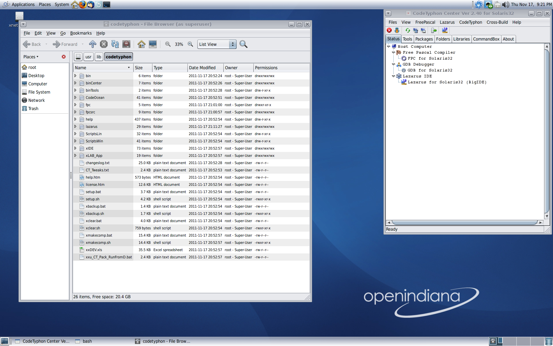This screenshot has height=346, width=553.
Task: Reload the codetyphon folder listing
Action: (x=115, y=44)
